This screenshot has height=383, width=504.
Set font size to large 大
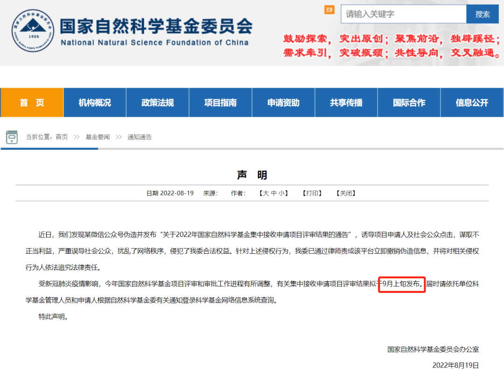(266, 193)
